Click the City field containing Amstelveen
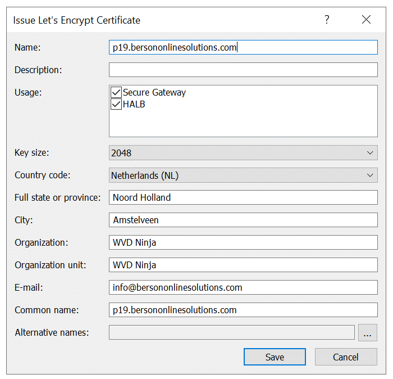This screenshot has width=393, height=379. coord(243,220)
